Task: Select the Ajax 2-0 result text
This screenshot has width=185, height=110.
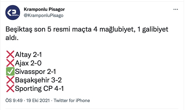Action: (28, 63)
